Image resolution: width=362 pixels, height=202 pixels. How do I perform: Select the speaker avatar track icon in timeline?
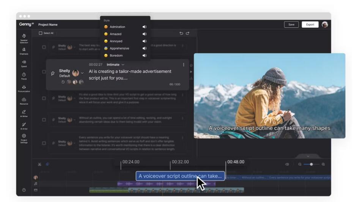[x=36, y=177]
